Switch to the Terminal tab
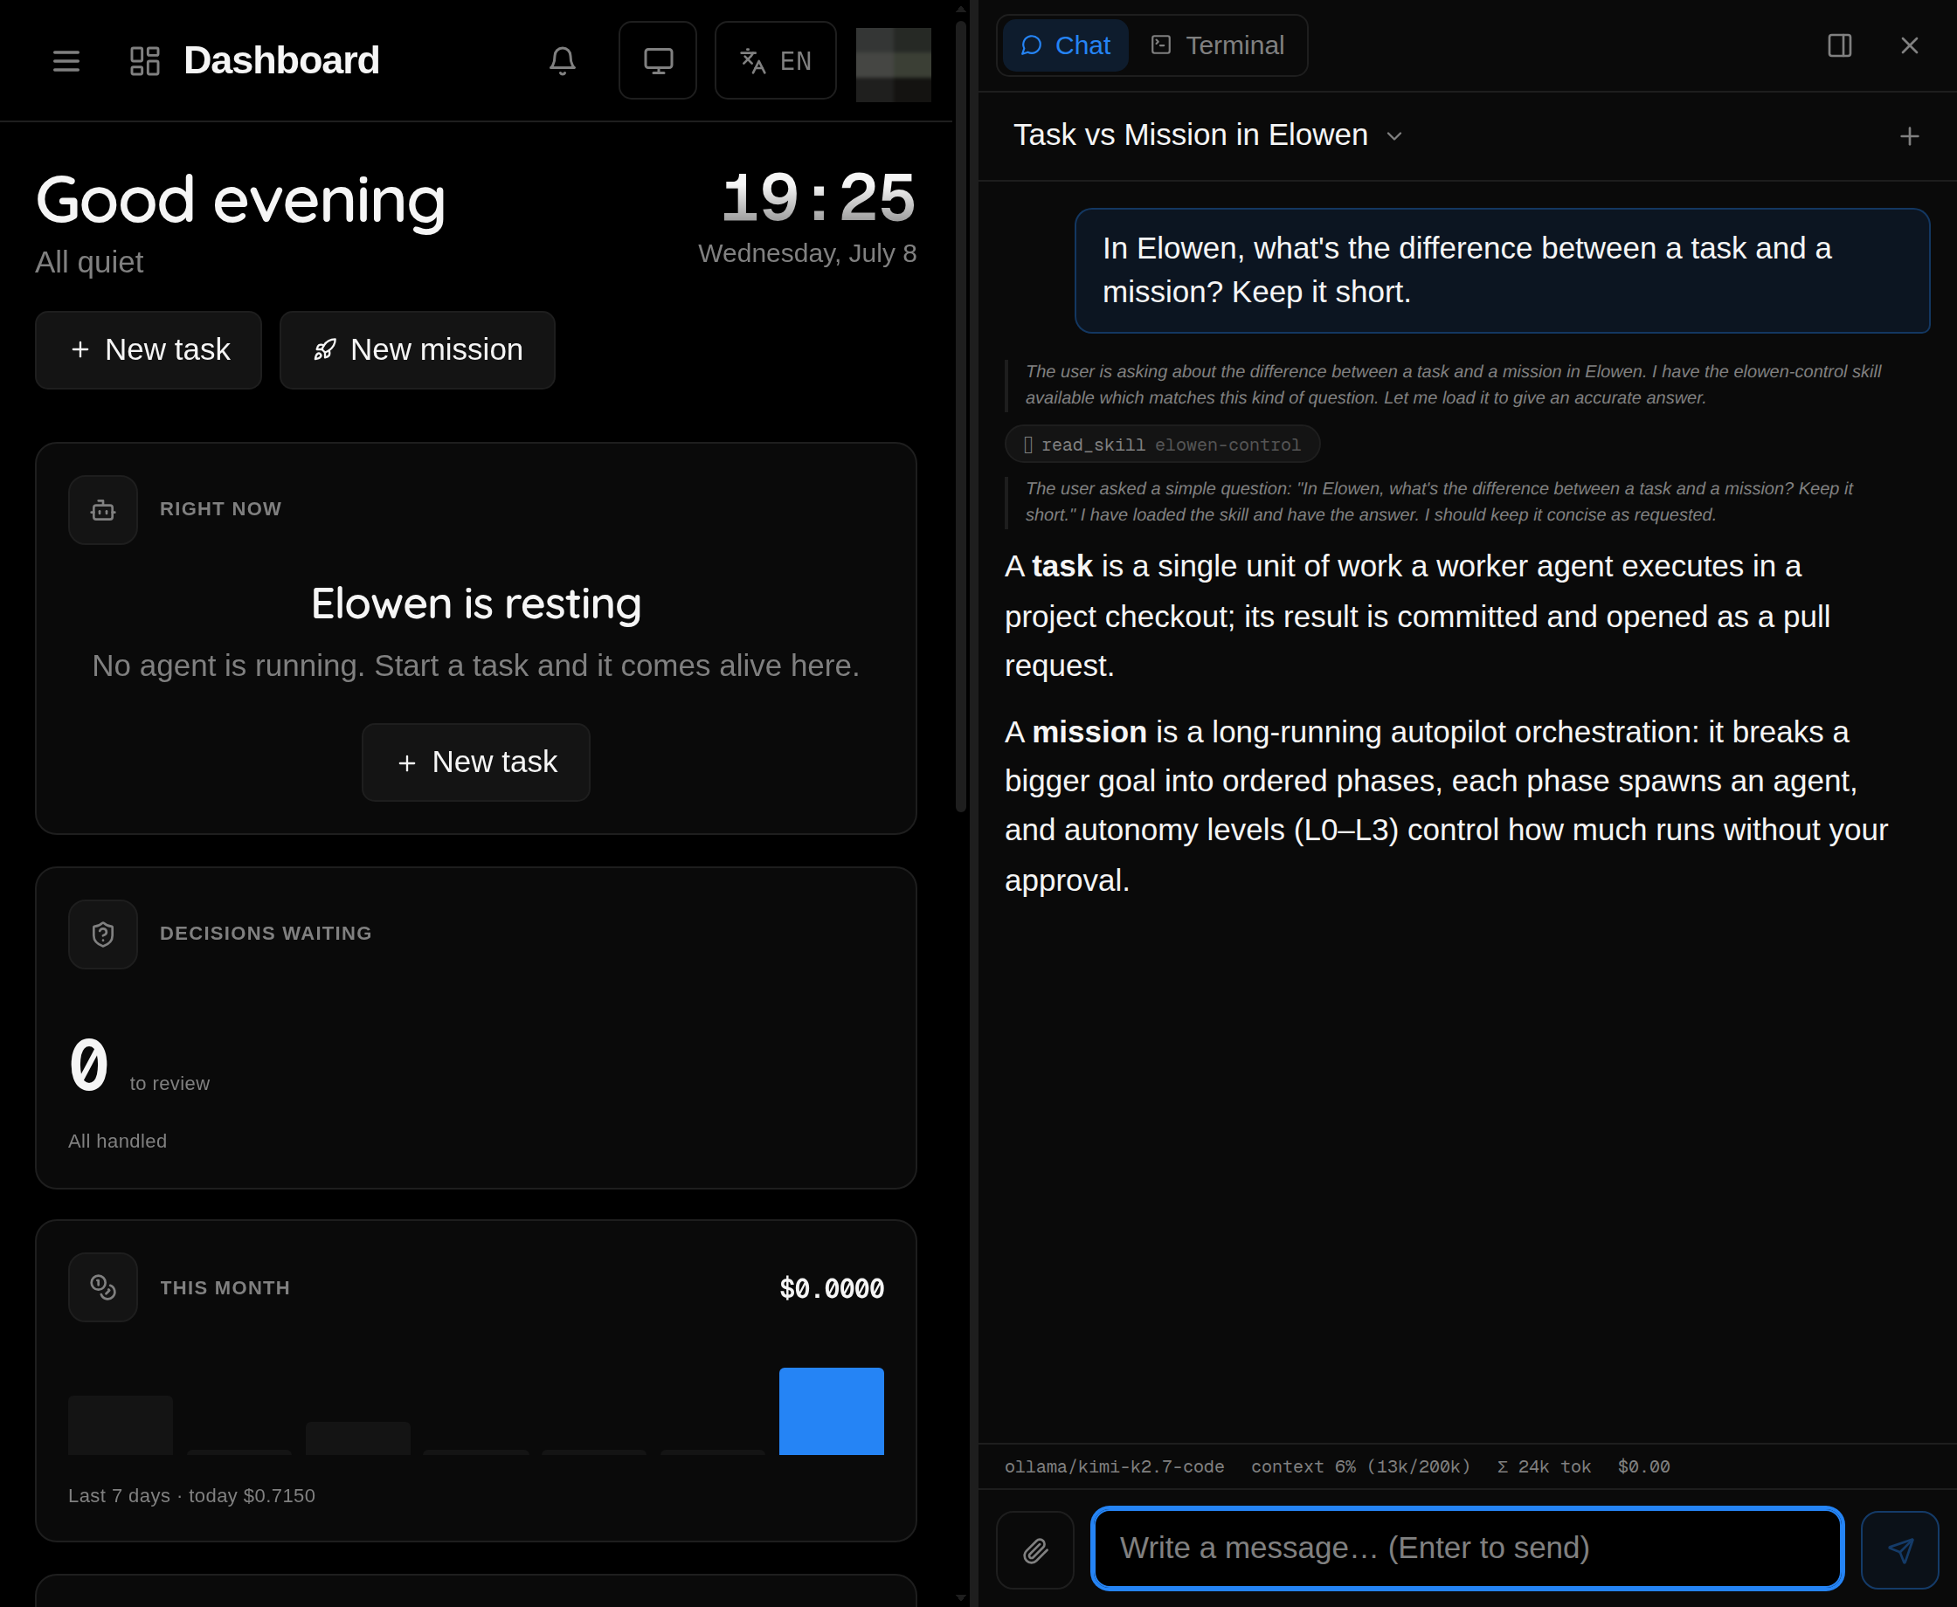The image size is (1957, 1607). [x=1218, y=45]
